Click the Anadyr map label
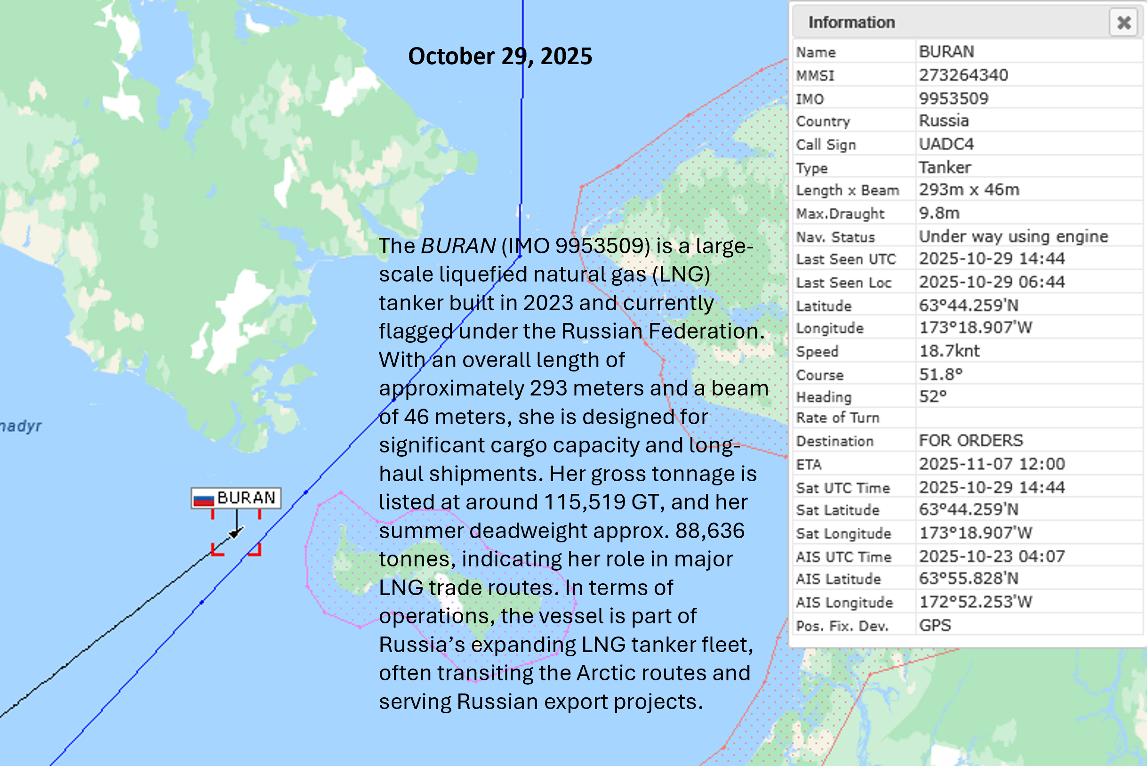 tap(21, 426)
